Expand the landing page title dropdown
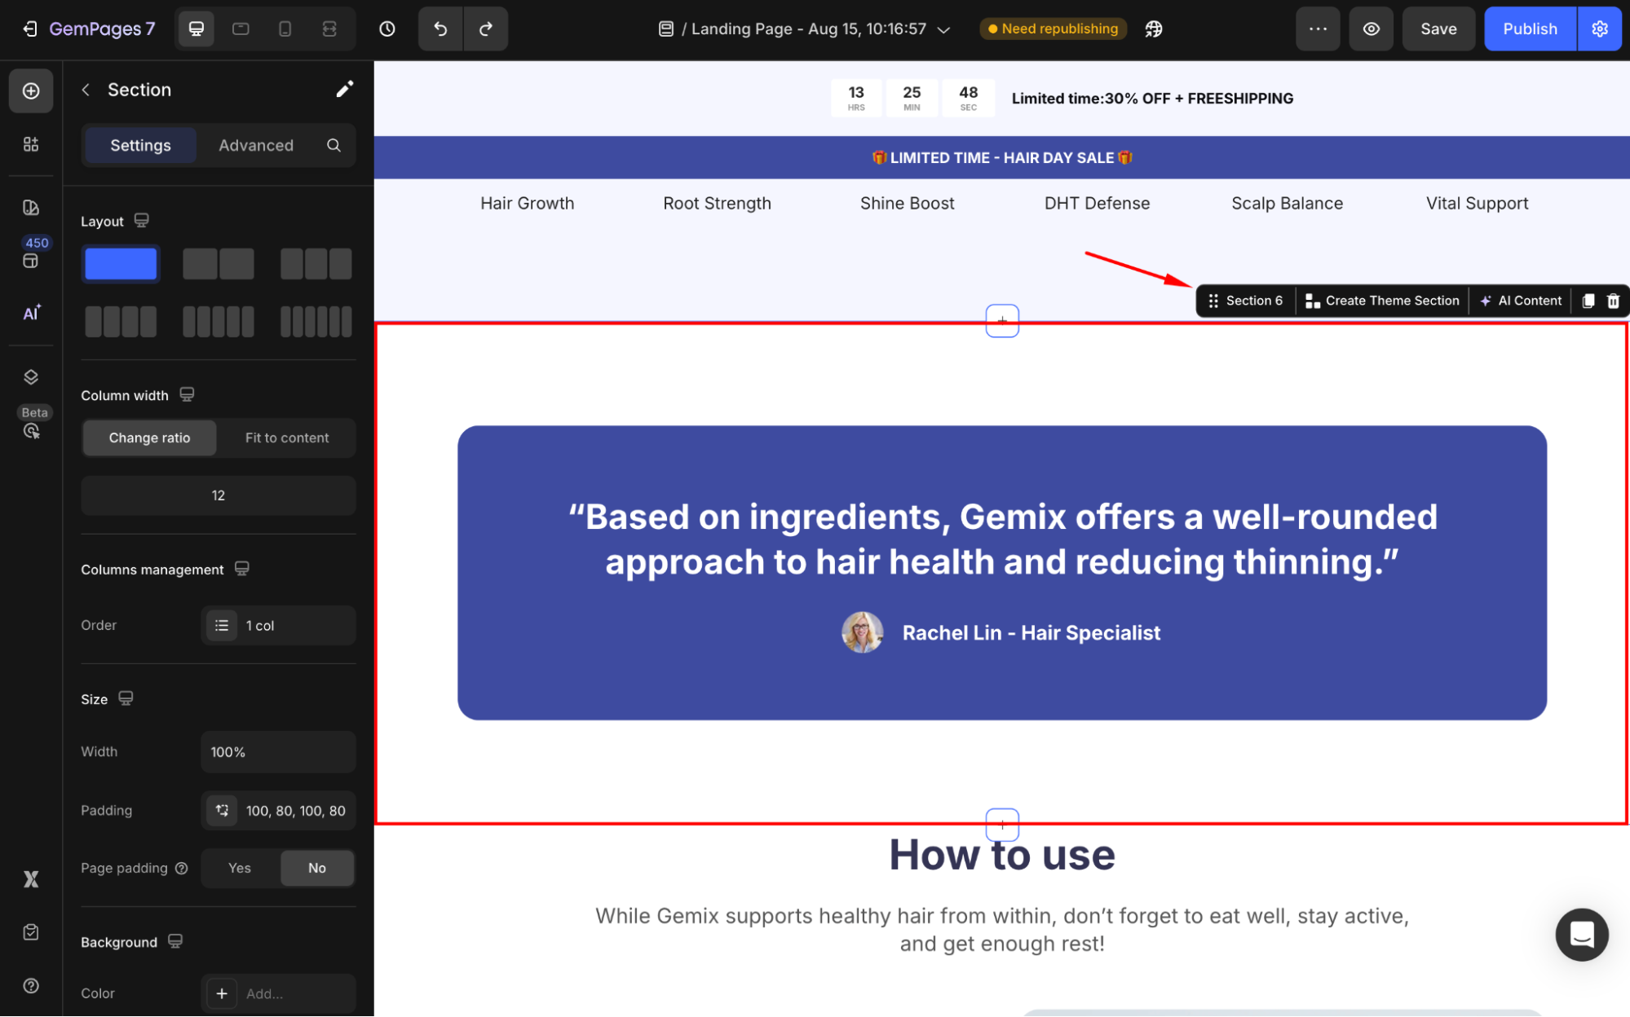1630x1017 pixels. coord(944,29)
